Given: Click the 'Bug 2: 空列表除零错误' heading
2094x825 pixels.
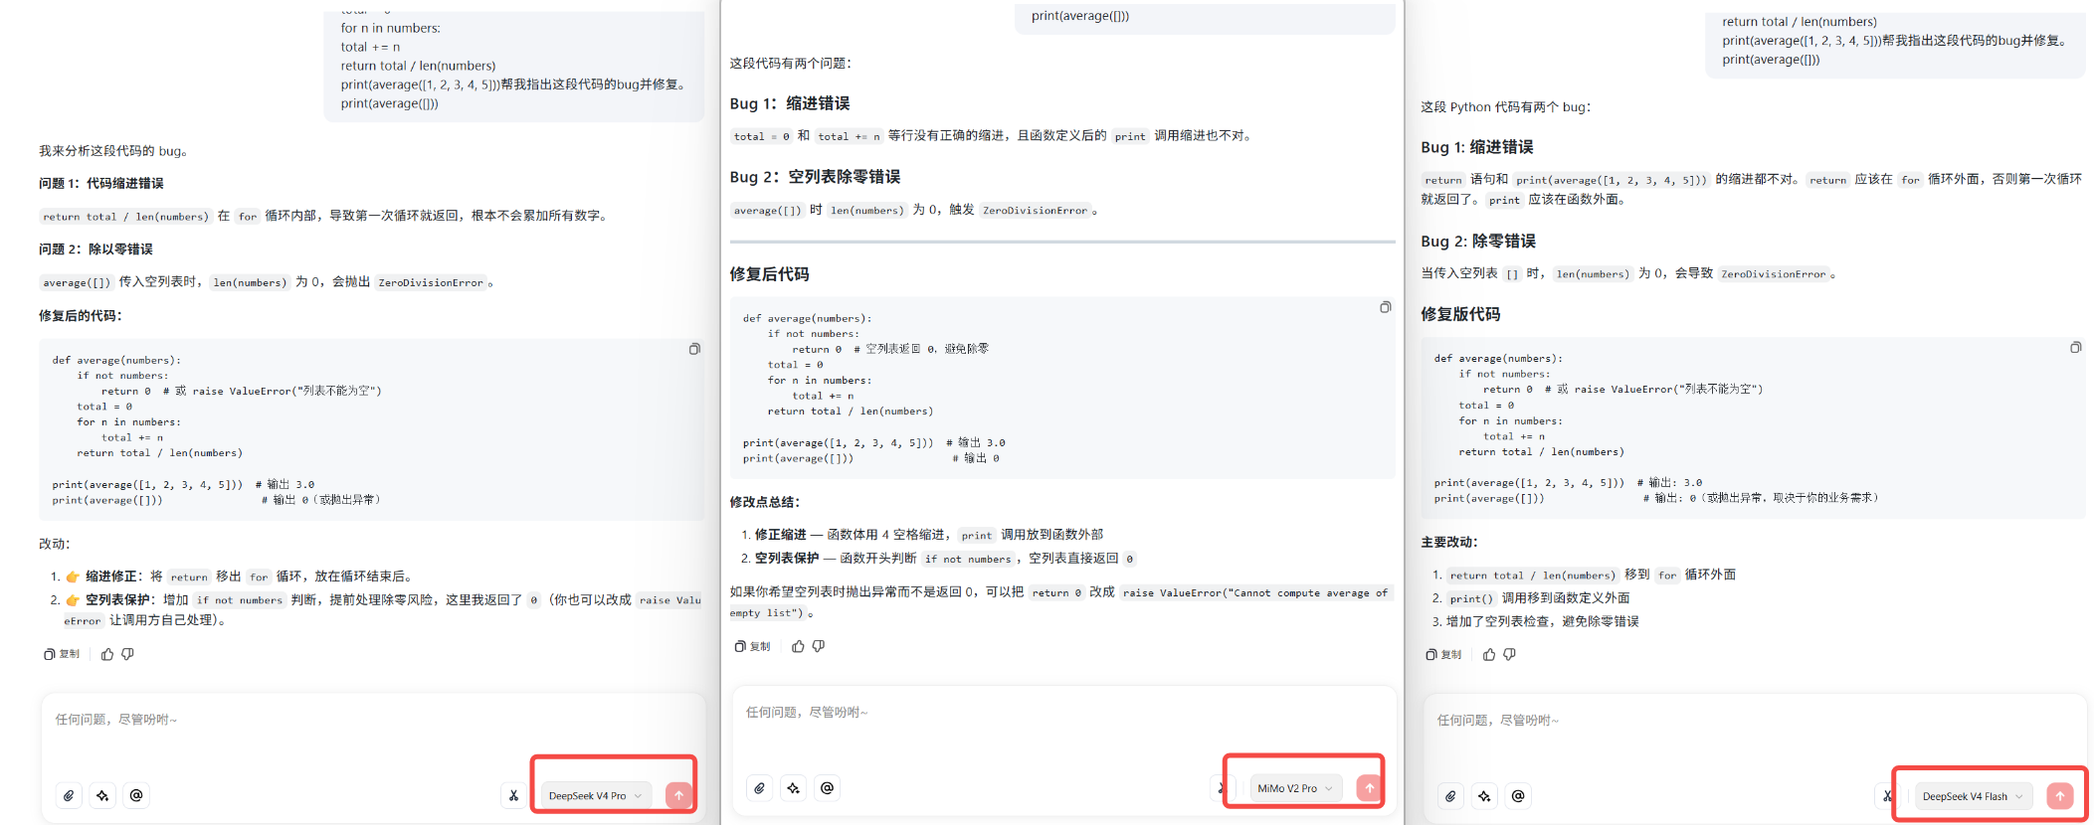Looking at the screenshot, I should [816, 177].
